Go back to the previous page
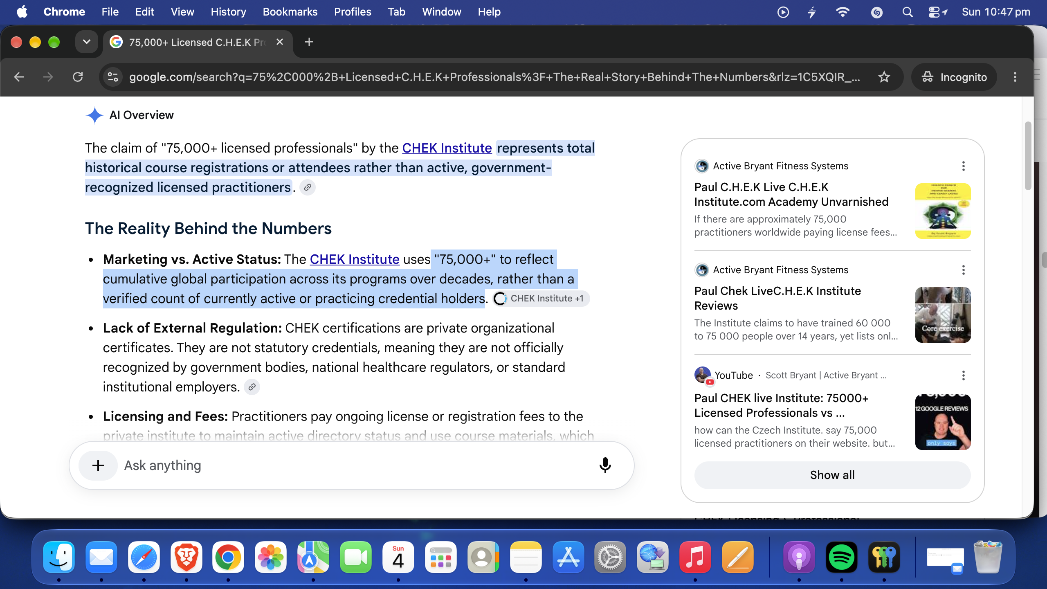This screenshot has width=1047, height=589. pyautogui.click(x=19, y=77)
